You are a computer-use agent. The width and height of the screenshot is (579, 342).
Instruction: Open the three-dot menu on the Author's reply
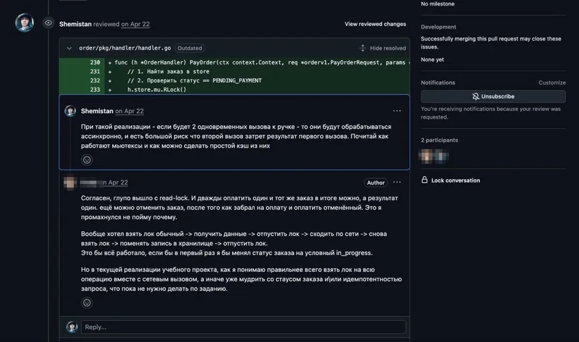coord(397,182)
